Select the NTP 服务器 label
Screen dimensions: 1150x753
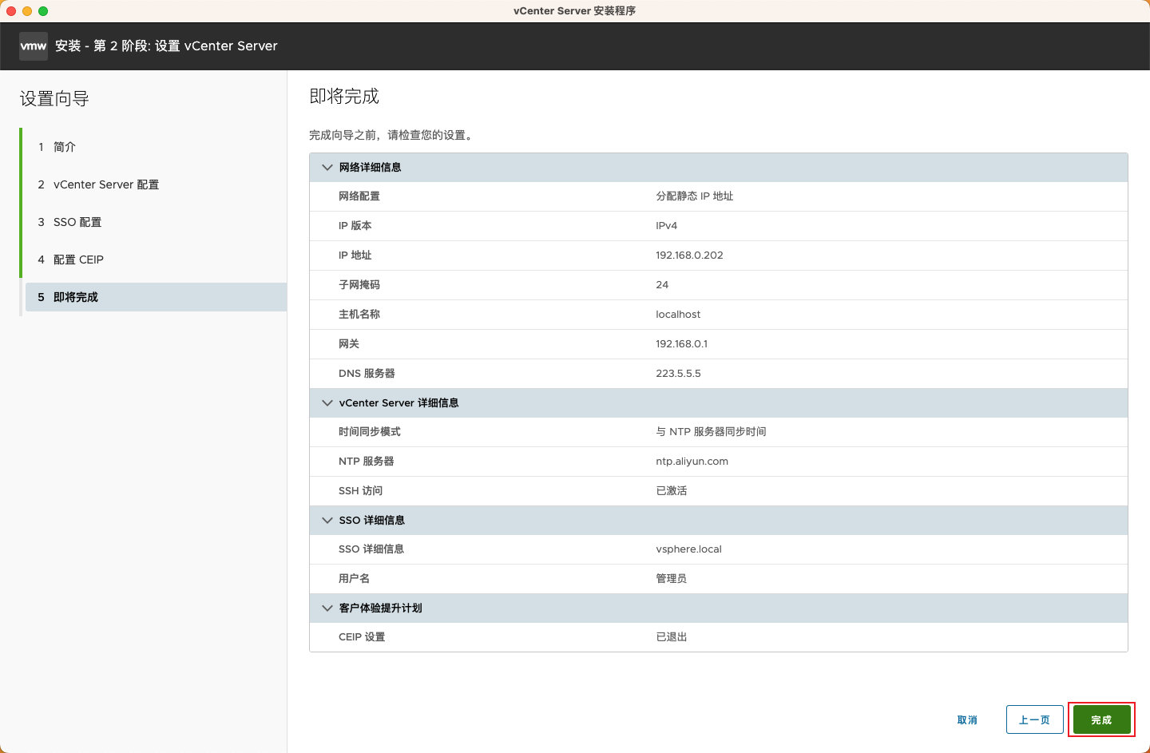(x=366, y=462)
